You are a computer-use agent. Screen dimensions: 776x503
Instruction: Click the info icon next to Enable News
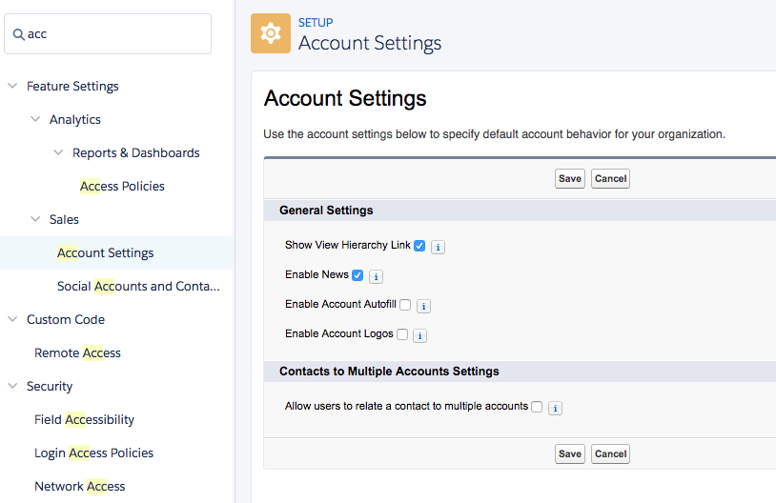pos(377,276)
